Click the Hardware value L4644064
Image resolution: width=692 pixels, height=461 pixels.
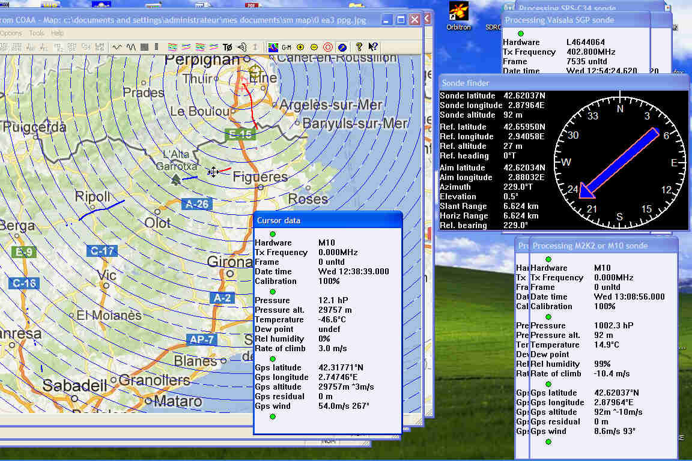tap(586, 43)
